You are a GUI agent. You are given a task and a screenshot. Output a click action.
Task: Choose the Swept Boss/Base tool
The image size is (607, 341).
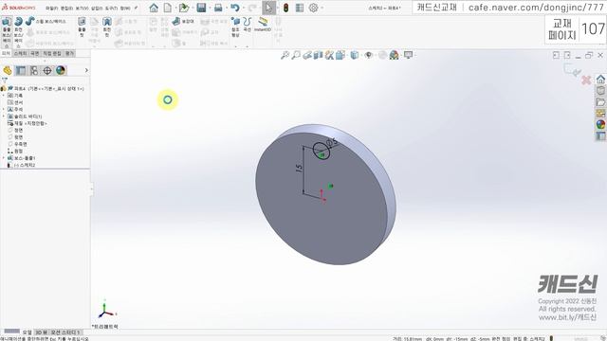coord(46,22)
